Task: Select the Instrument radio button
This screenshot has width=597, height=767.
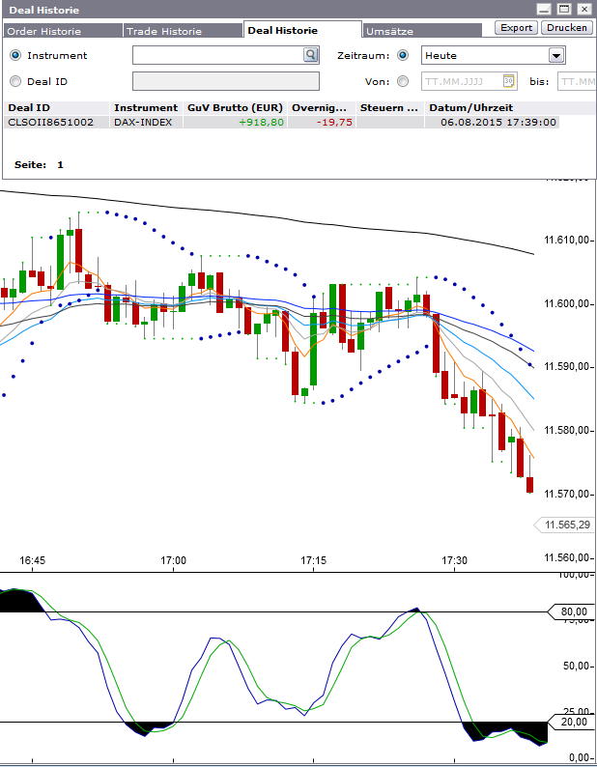Action: 15,56
